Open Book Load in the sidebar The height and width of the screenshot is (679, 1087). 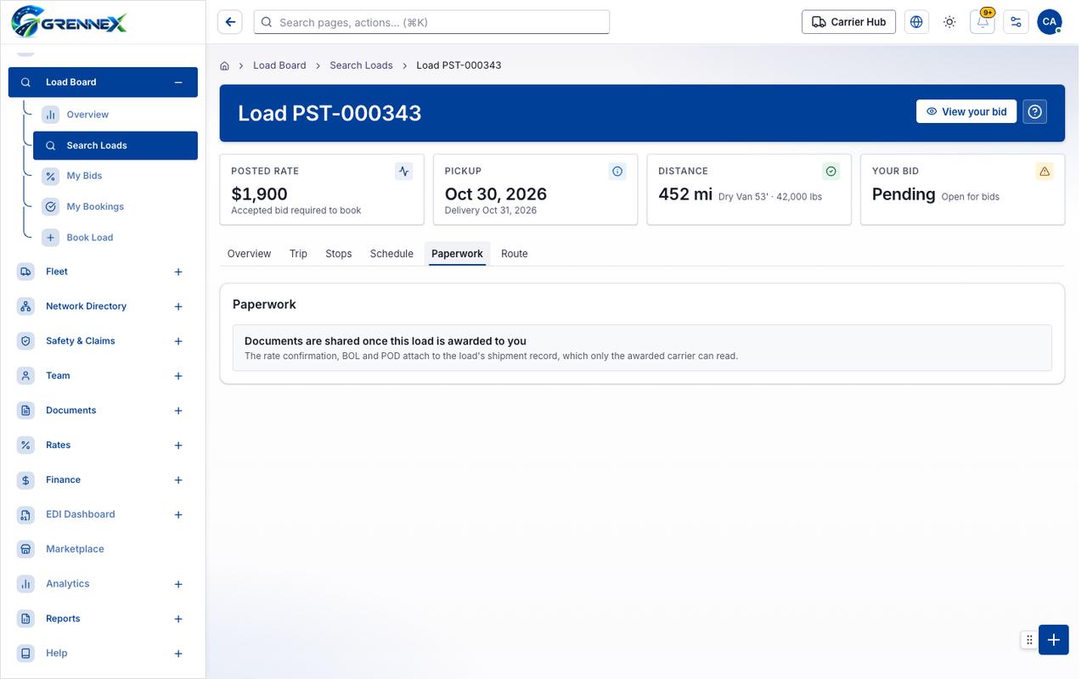115,238
